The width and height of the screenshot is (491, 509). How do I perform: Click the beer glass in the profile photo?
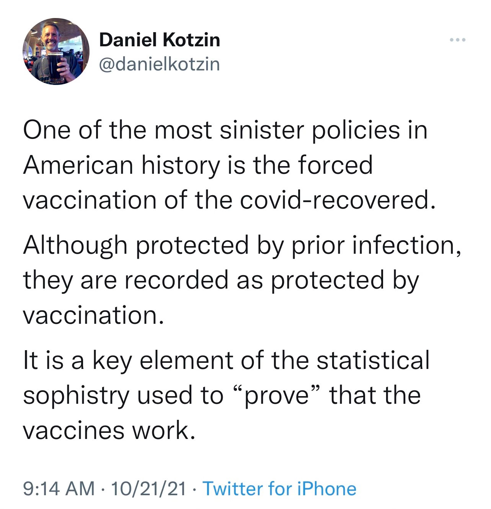[x=56, y=65]
